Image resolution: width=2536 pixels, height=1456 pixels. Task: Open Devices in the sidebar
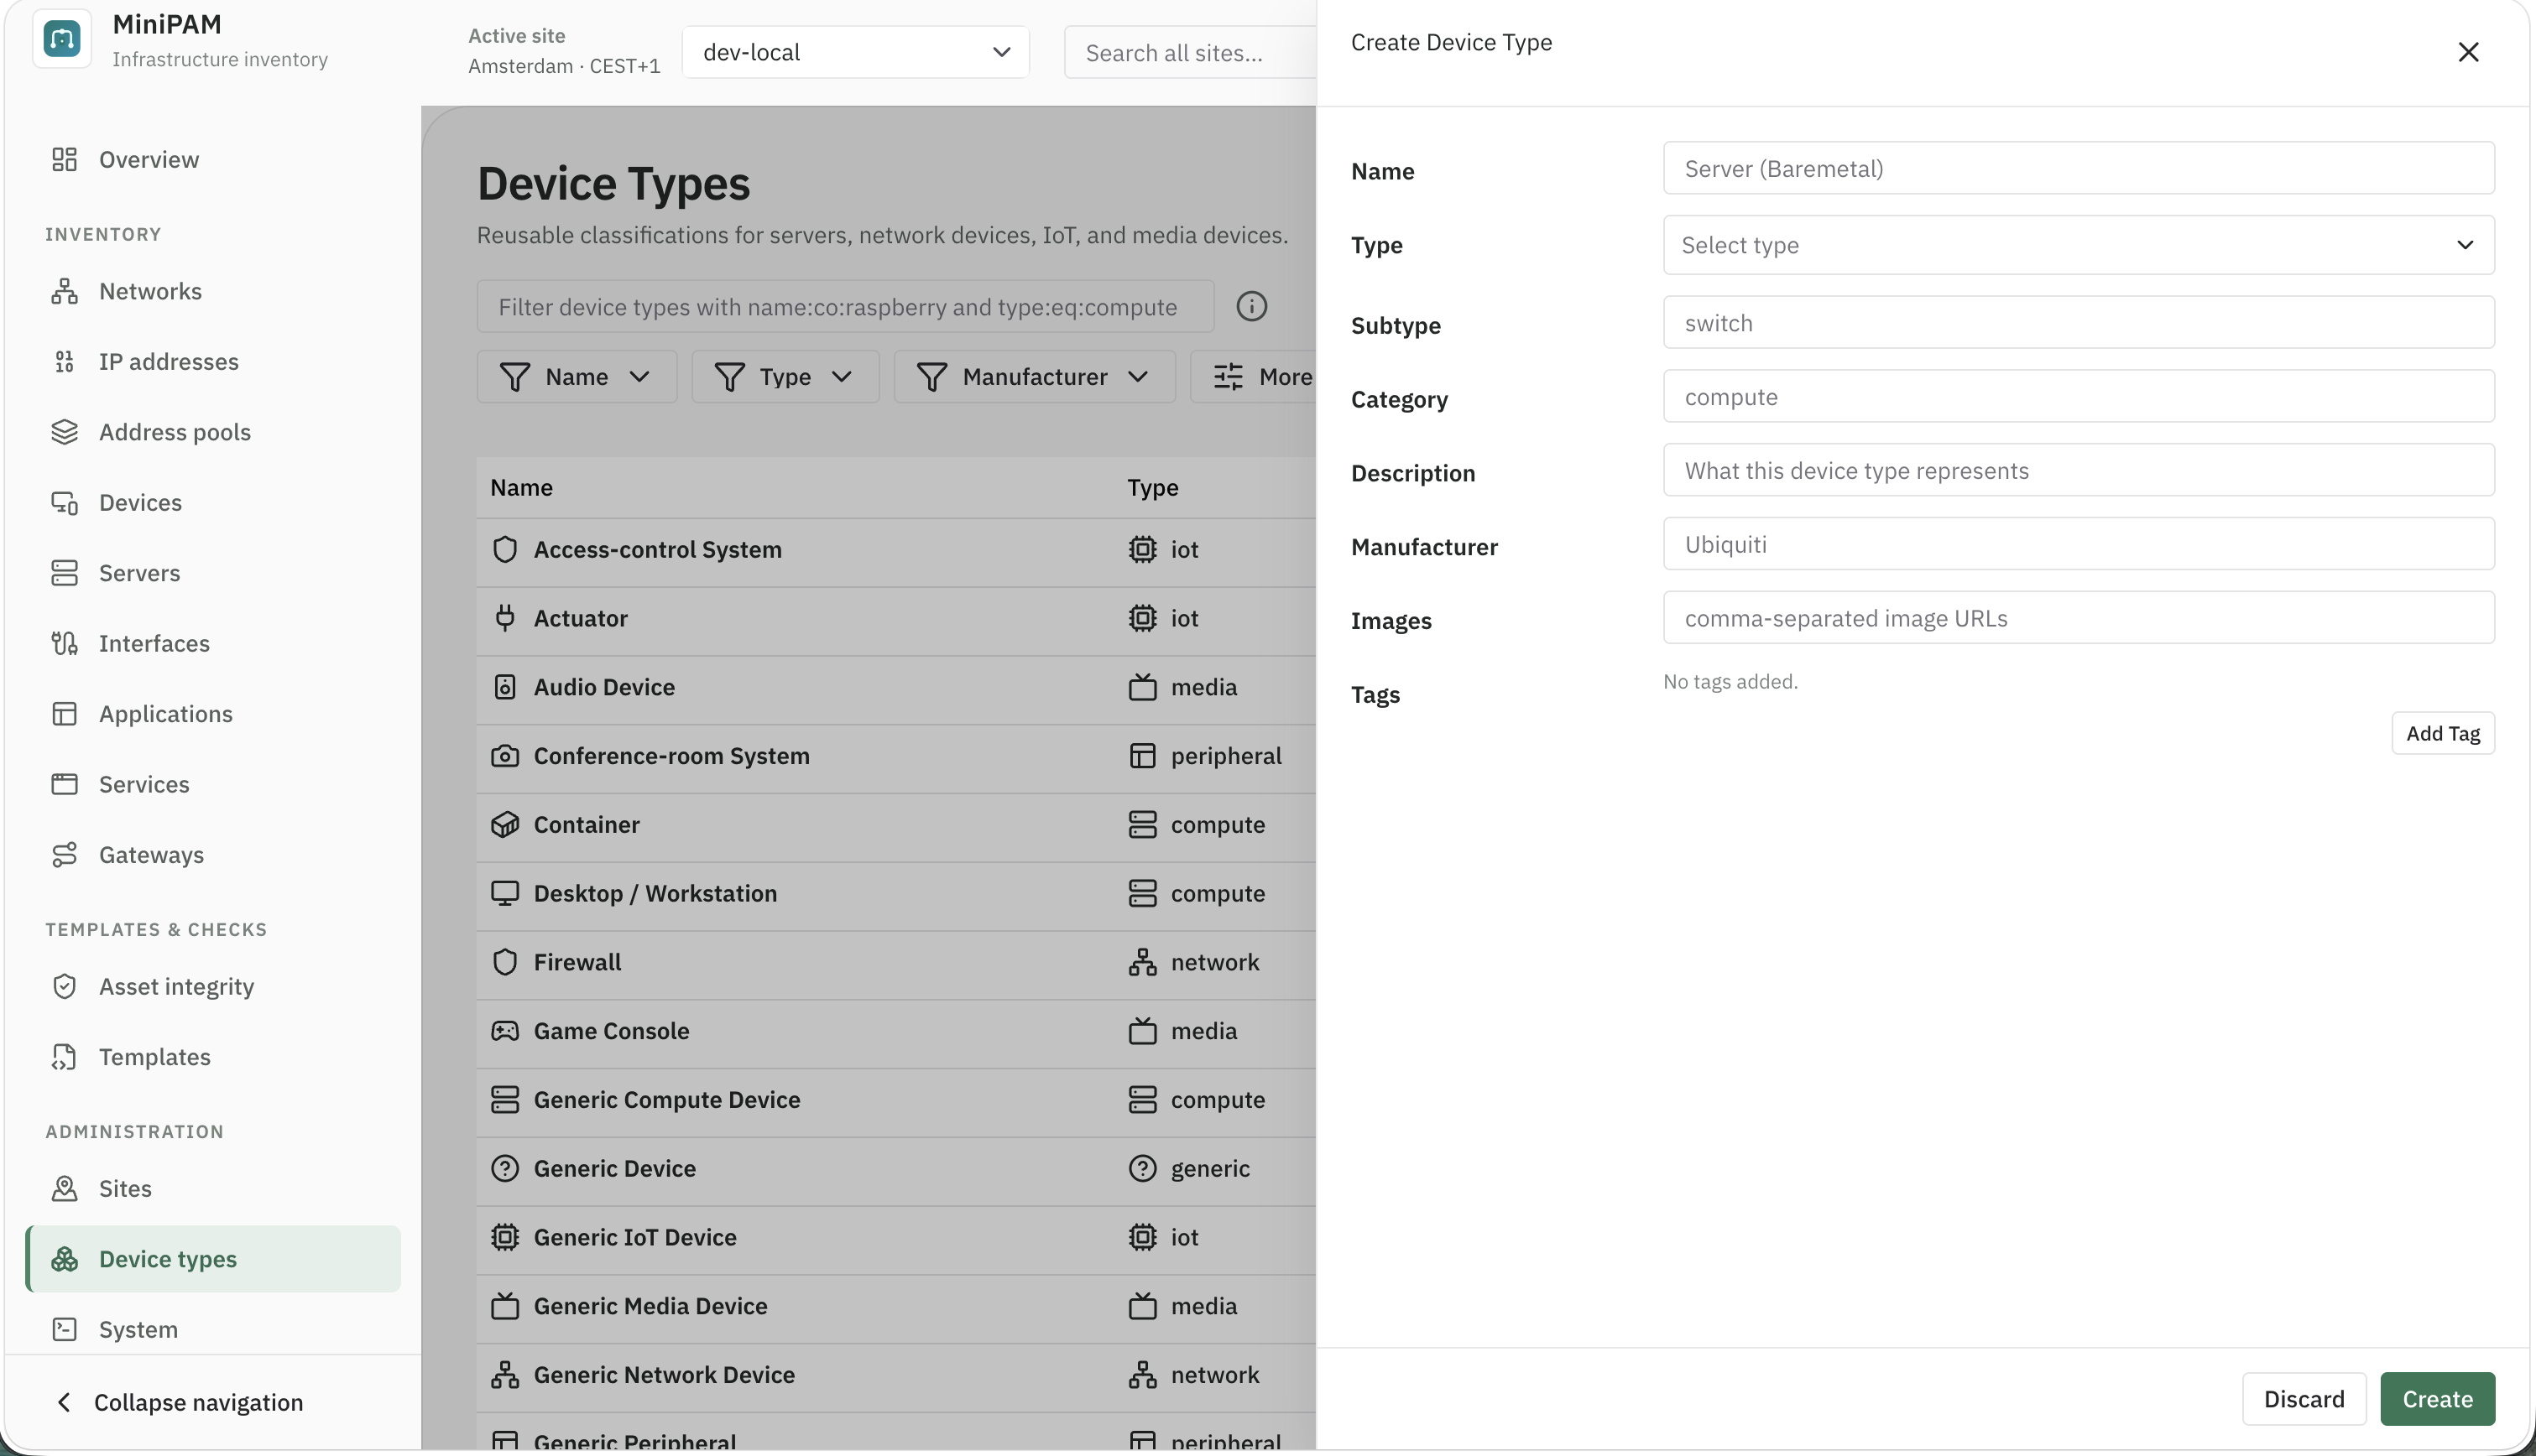coord(212,503)
